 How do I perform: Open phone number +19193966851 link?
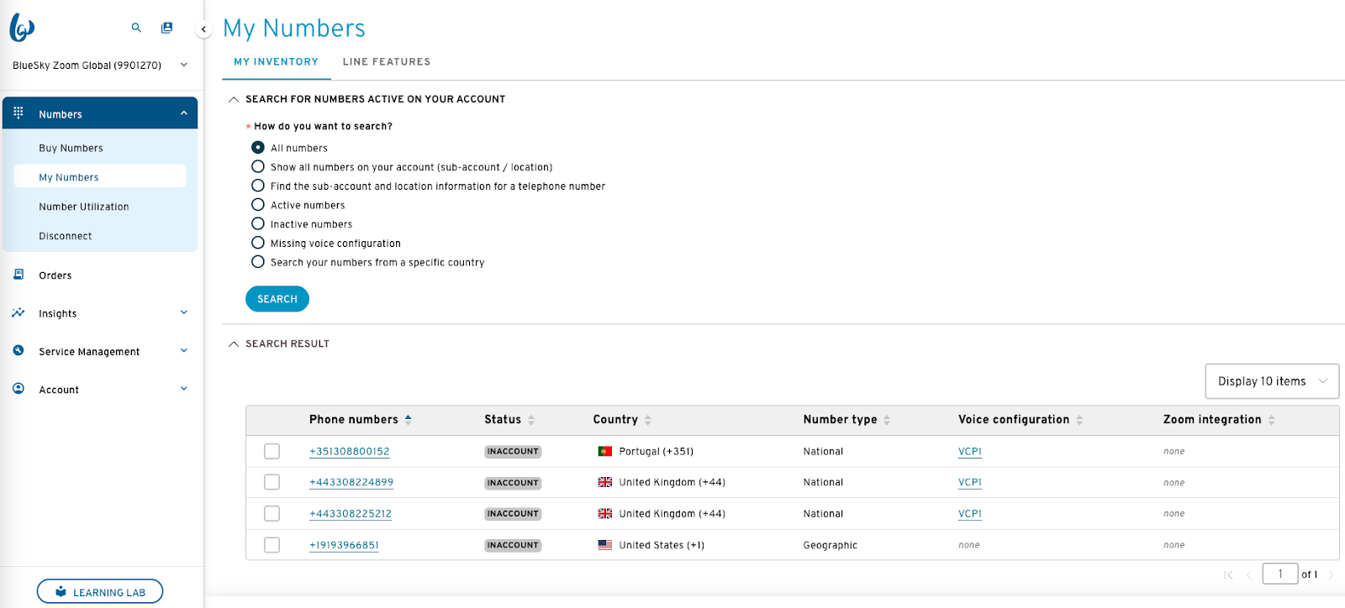click(x=344, y=545)
